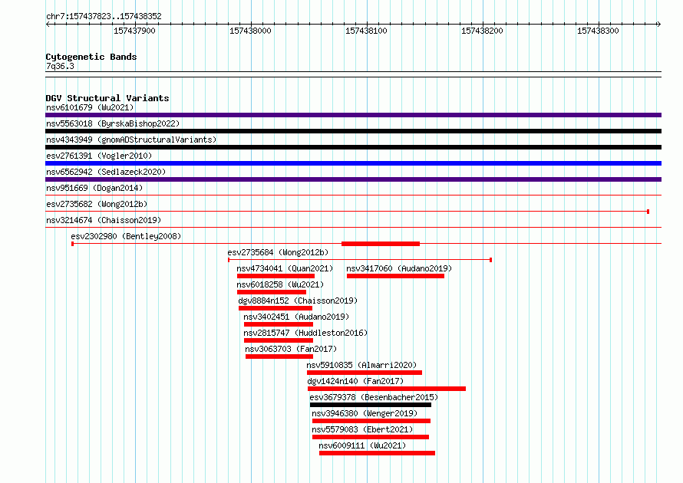
Task: Click the esv2735684 (Wong2012b) label
Action: [278, 252]
